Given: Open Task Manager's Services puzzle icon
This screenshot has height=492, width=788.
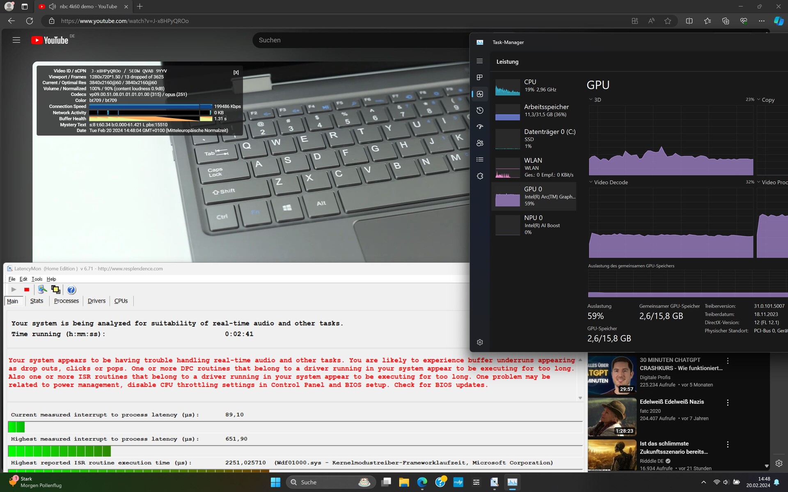Looking at the screenshot, I should click(480, 176).
